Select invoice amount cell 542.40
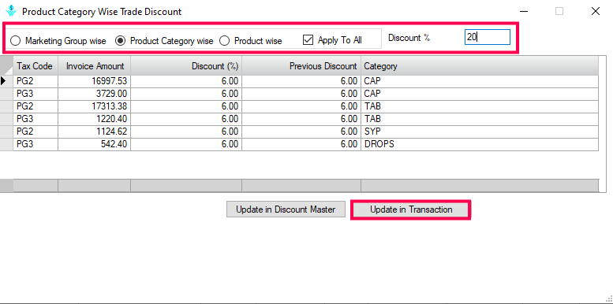 (94, 144)
